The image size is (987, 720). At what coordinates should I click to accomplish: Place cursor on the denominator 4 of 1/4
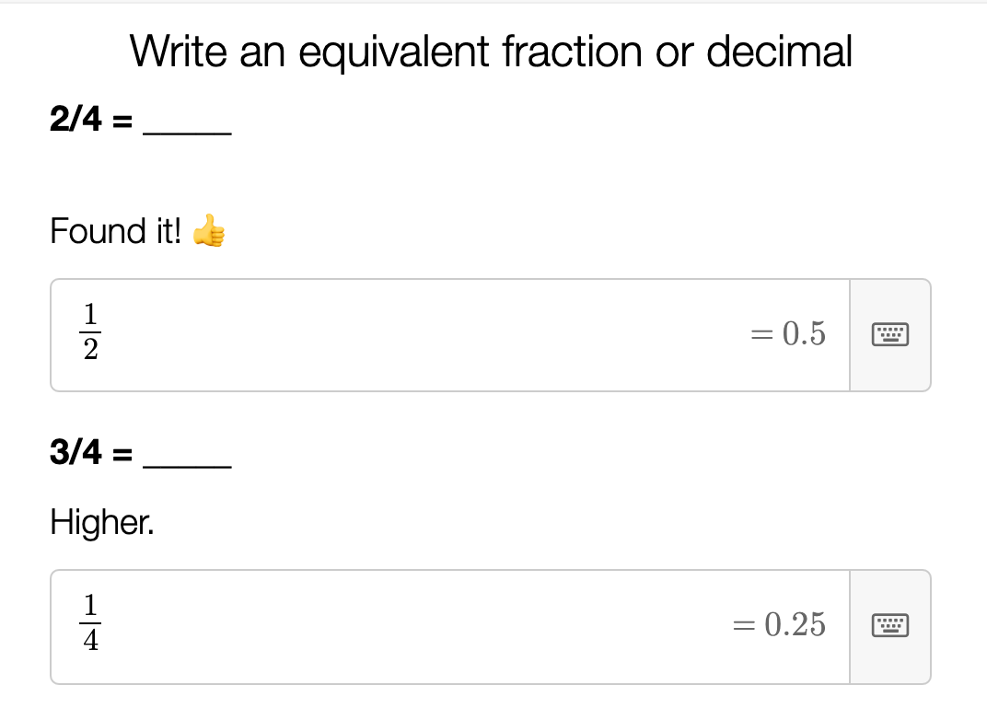point(90,643)
